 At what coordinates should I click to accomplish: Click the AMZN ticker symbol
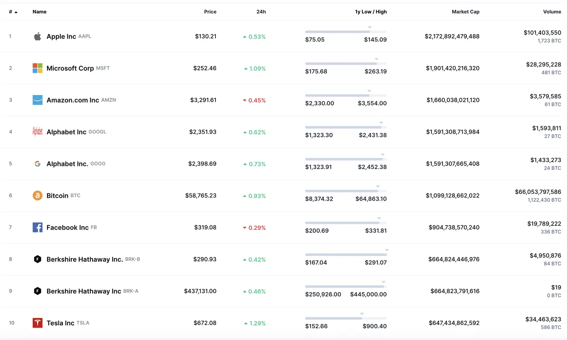[x=109, y=100]
